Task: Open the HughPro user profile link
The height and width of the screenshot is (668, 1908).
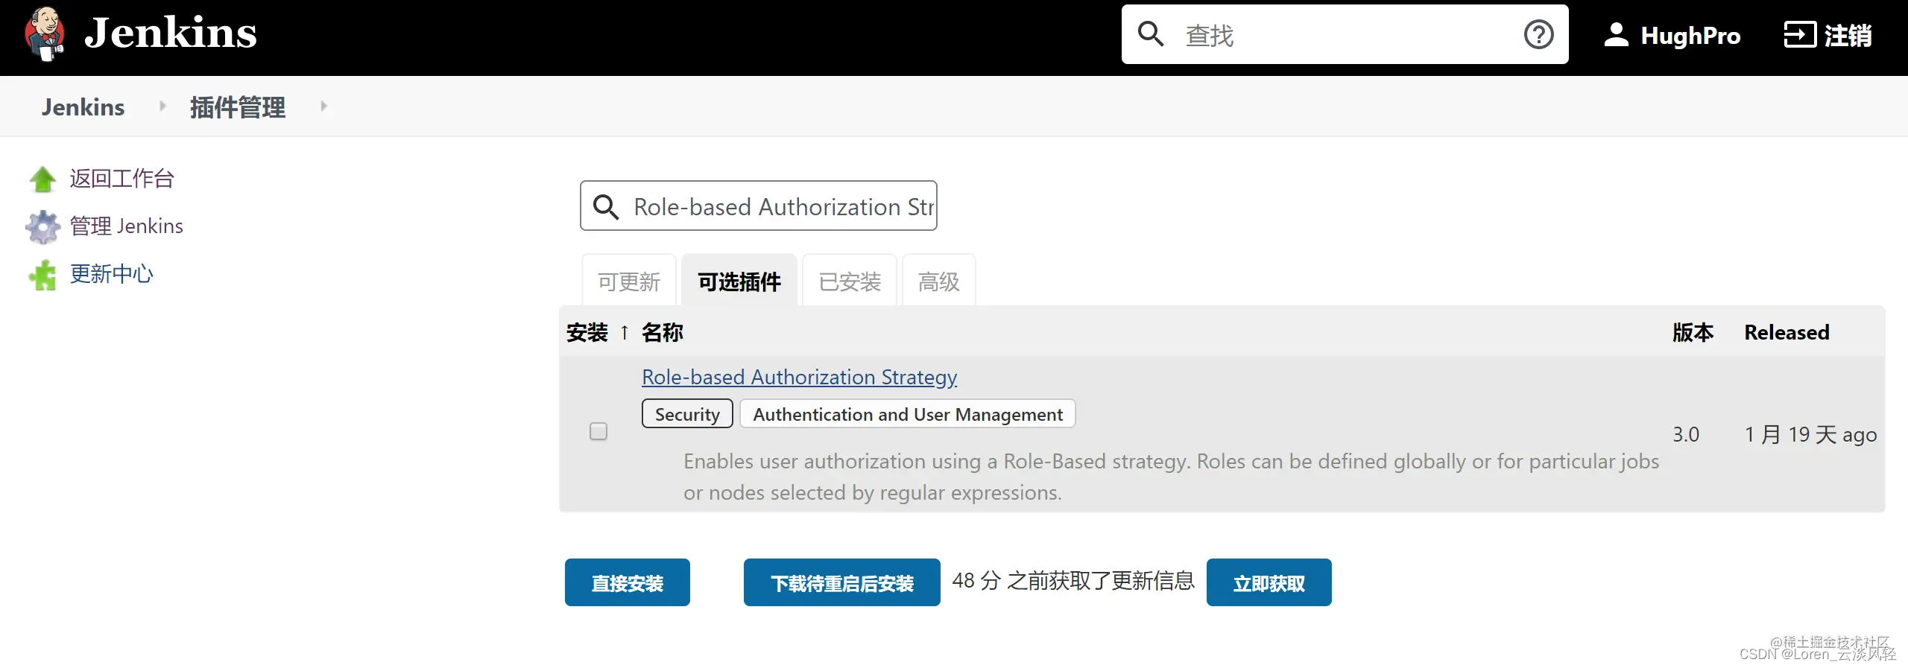Action: (1690, 35)
